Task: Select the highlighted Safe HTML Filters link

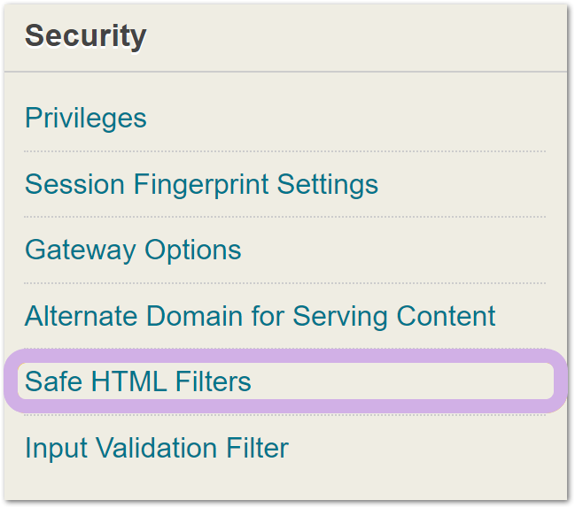Action: [138, 381]
